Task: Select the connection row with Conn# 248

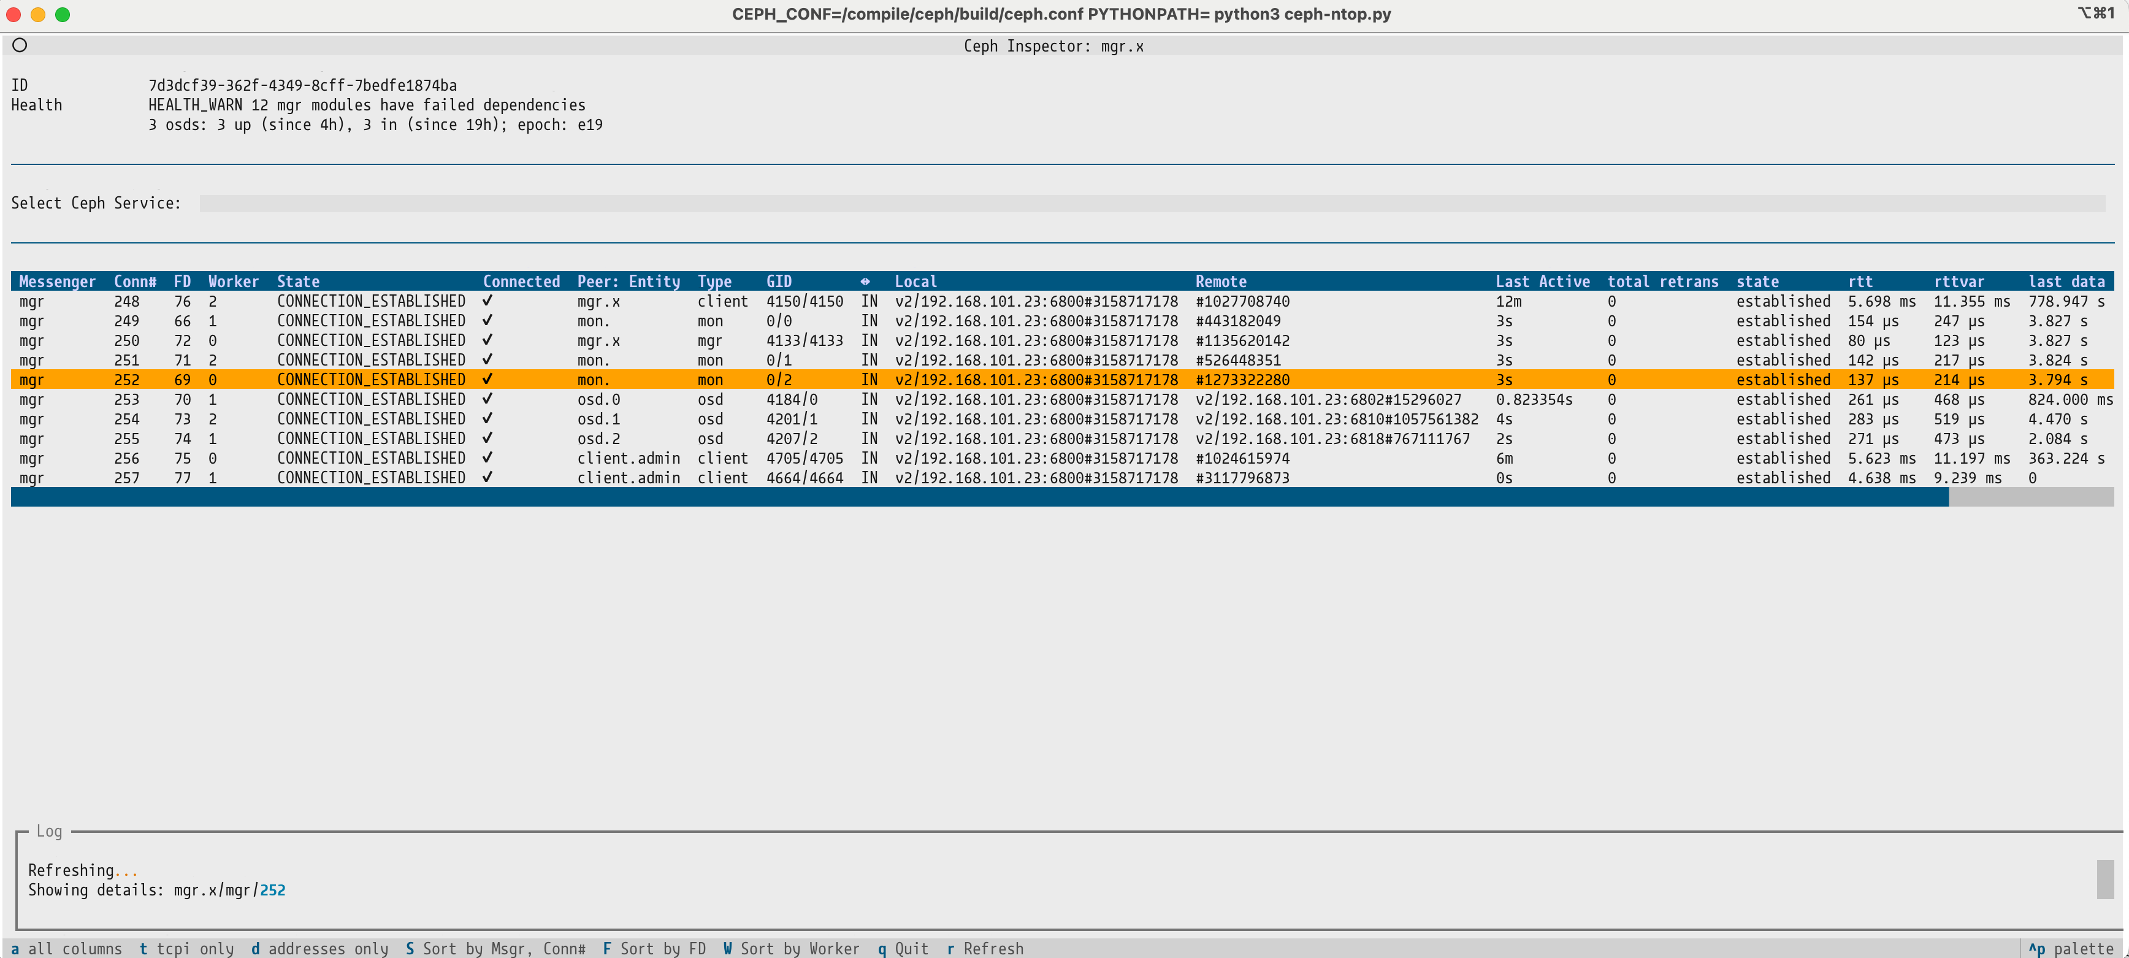Action: (1062, 302)
